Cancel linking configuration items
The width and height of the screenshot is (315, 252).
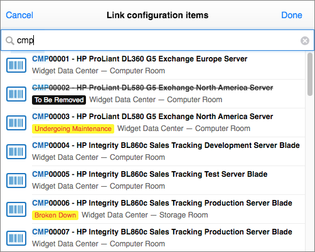(x=19, y=15)
